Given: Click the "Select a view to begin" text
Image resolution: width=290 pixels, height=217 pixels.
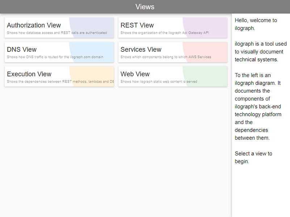Looking at the screenshot, I should pos(253,157).
